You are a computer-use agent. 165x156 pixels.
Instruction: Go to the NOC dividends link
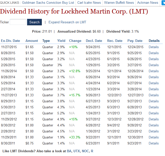point(85,151)
